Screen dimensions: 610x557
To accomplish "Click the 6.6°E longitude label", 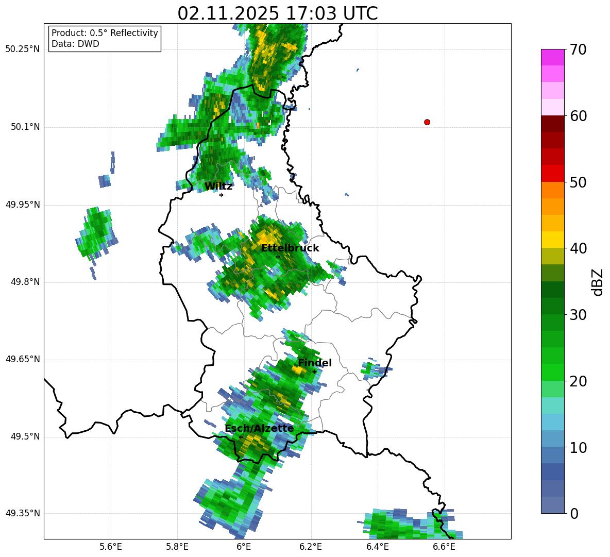I will point(444,547).
